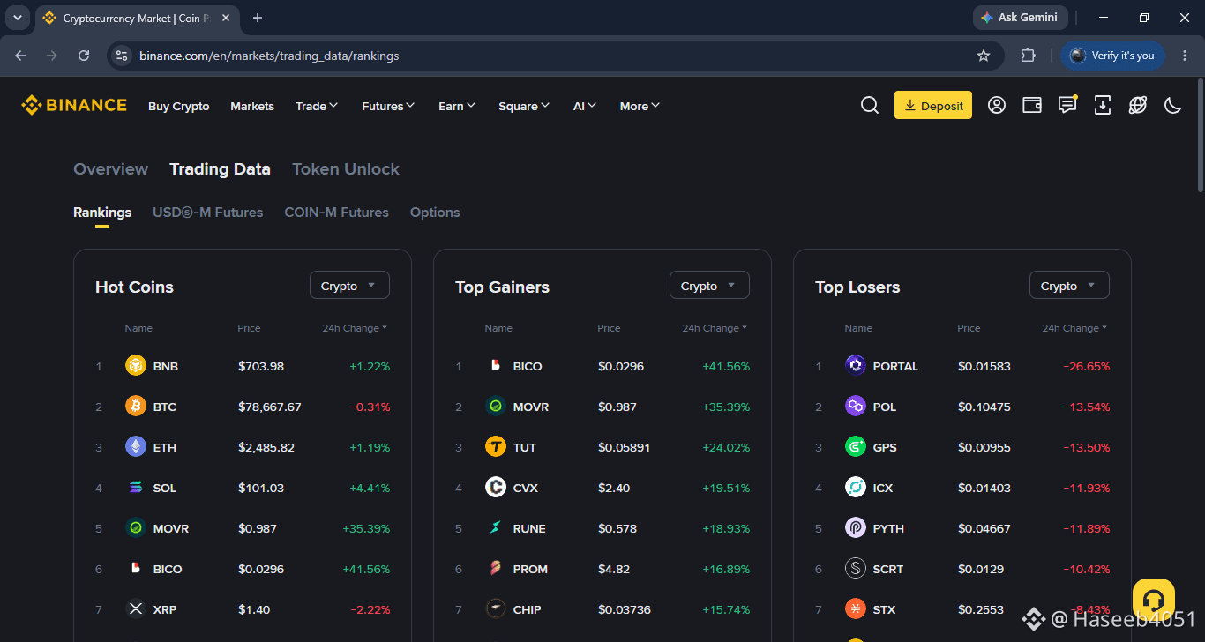Click the CVX coin icon
The height and width of the screenshot is (642, 1205).
pos(496,488)
